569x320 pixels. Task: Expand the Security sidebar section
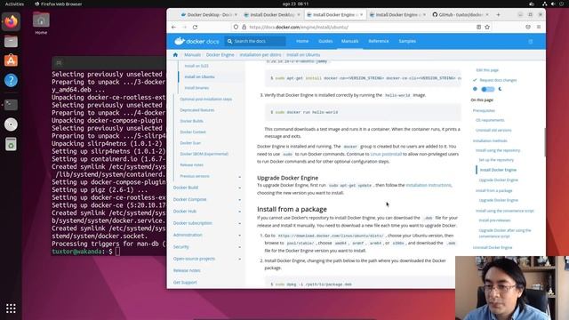pos(239,247)
